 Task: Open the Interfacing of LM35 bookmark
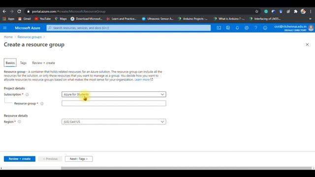(x=265, y=19)
